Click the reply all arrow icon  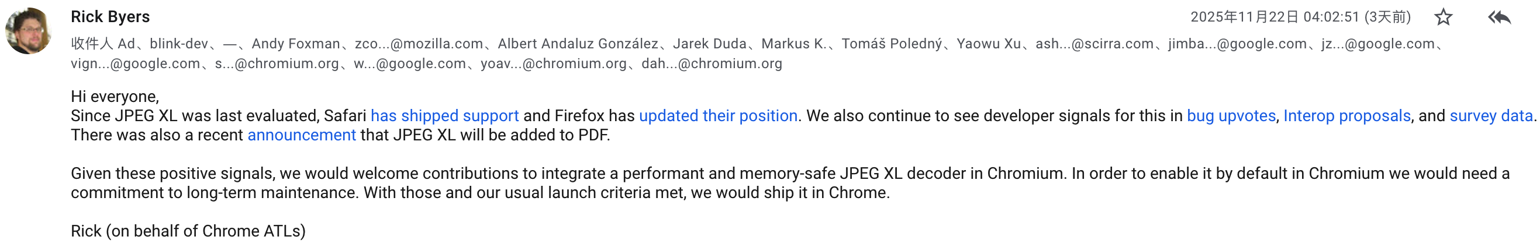coord(1499,17)
